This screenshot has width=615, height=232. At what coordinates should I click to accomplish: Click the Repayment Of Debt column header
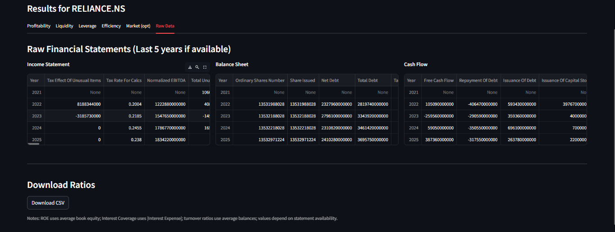click(478, 80)
